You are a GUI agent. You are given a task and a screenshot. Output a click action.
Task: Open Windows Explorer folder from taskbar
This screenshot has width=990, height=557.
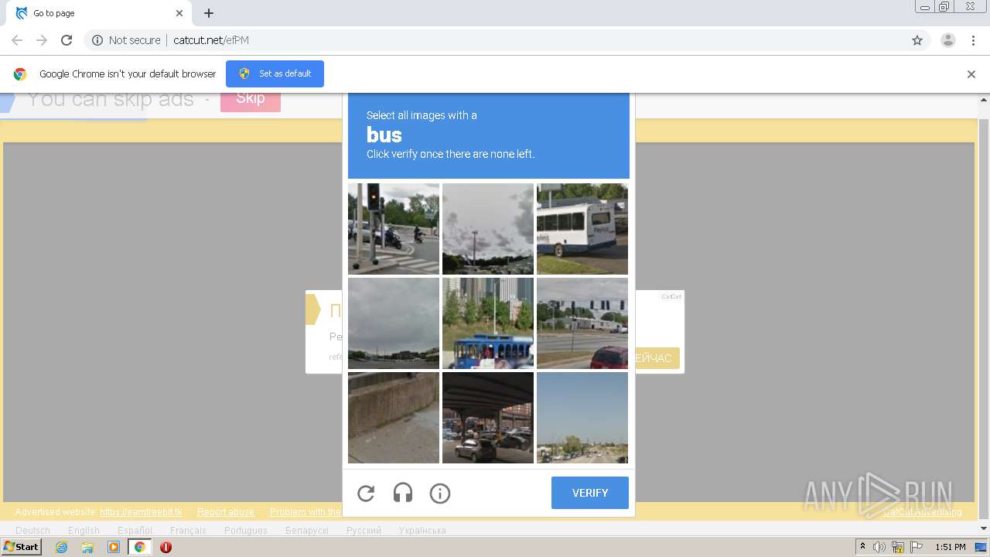tap(87, 547)
